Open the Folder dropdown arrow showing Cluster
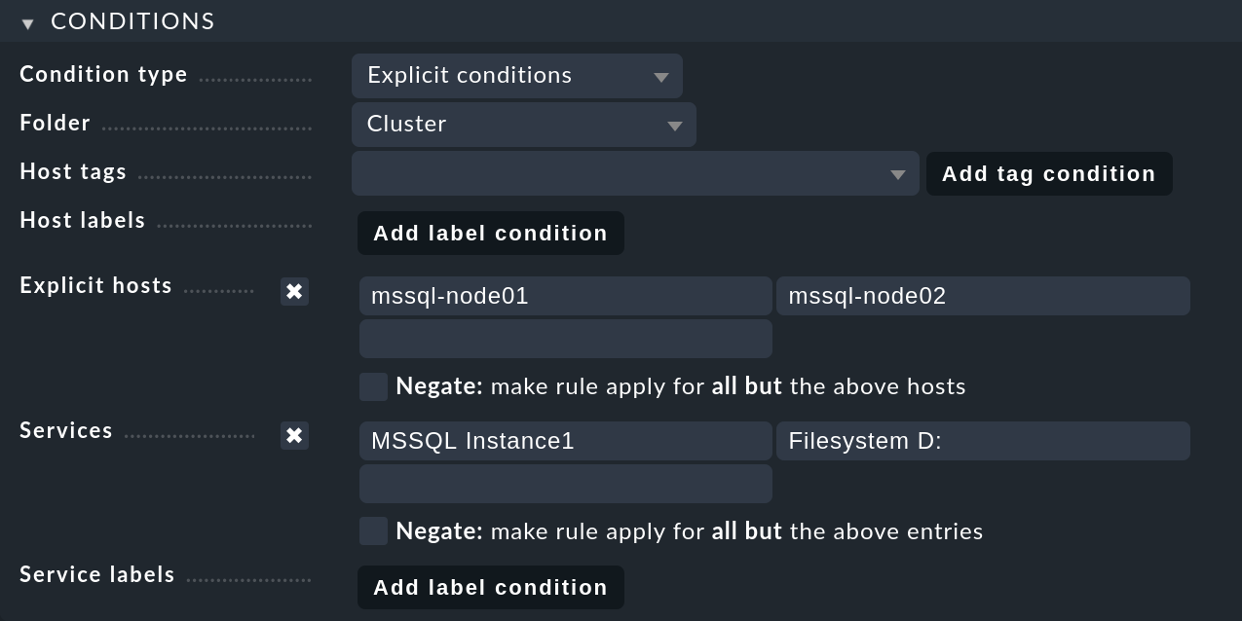This screenshot has height=621, width=1242. (675, 125)
